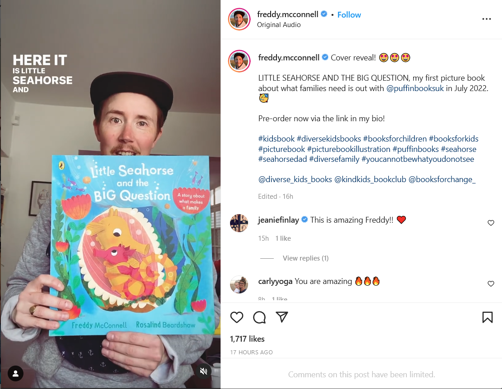Open freddy.mcconnell header profile picture
The height and width of the screenshot is (389, 502).
[239, 19]
